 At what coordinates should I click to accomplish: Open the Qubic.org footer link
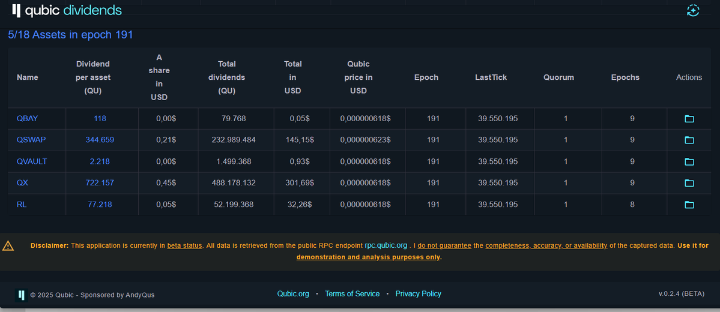tap(293, 293)
